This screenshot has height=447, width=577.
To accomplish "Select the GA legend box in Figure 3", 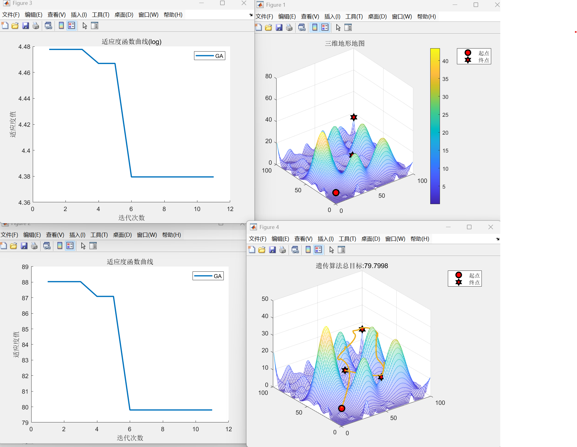I will point(210,56).
